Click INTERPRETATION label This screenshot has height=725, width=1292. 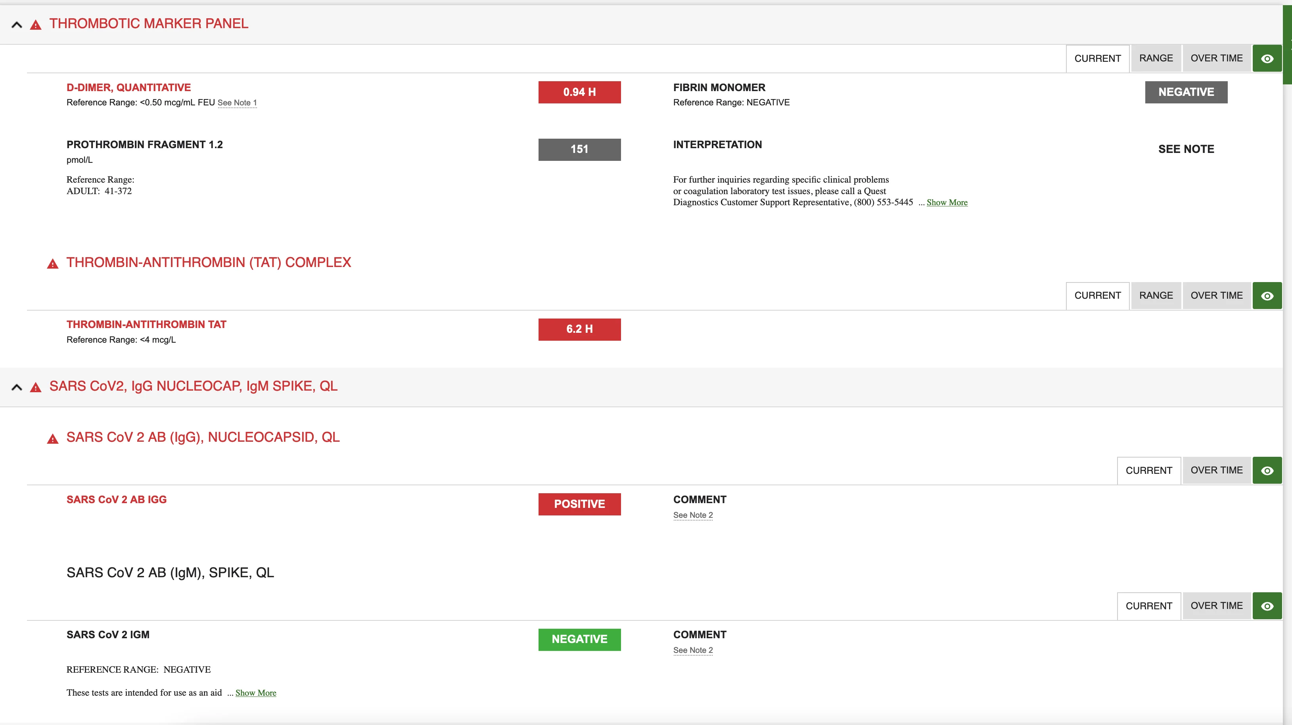717,145
